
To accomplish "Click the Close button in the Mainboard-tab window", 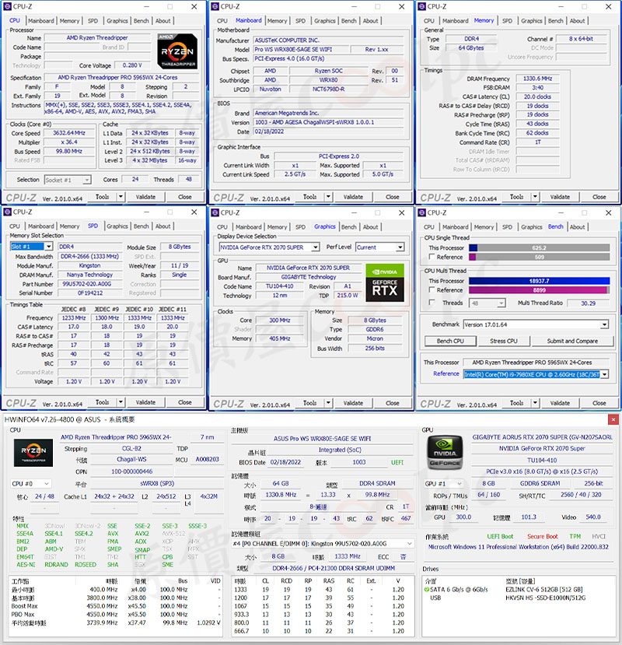I will pyautogui.click(x=392, y=197).
